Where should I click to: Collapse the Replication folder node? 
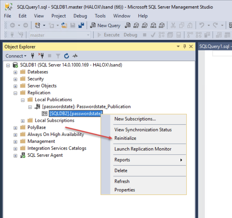tap(15, 93)
